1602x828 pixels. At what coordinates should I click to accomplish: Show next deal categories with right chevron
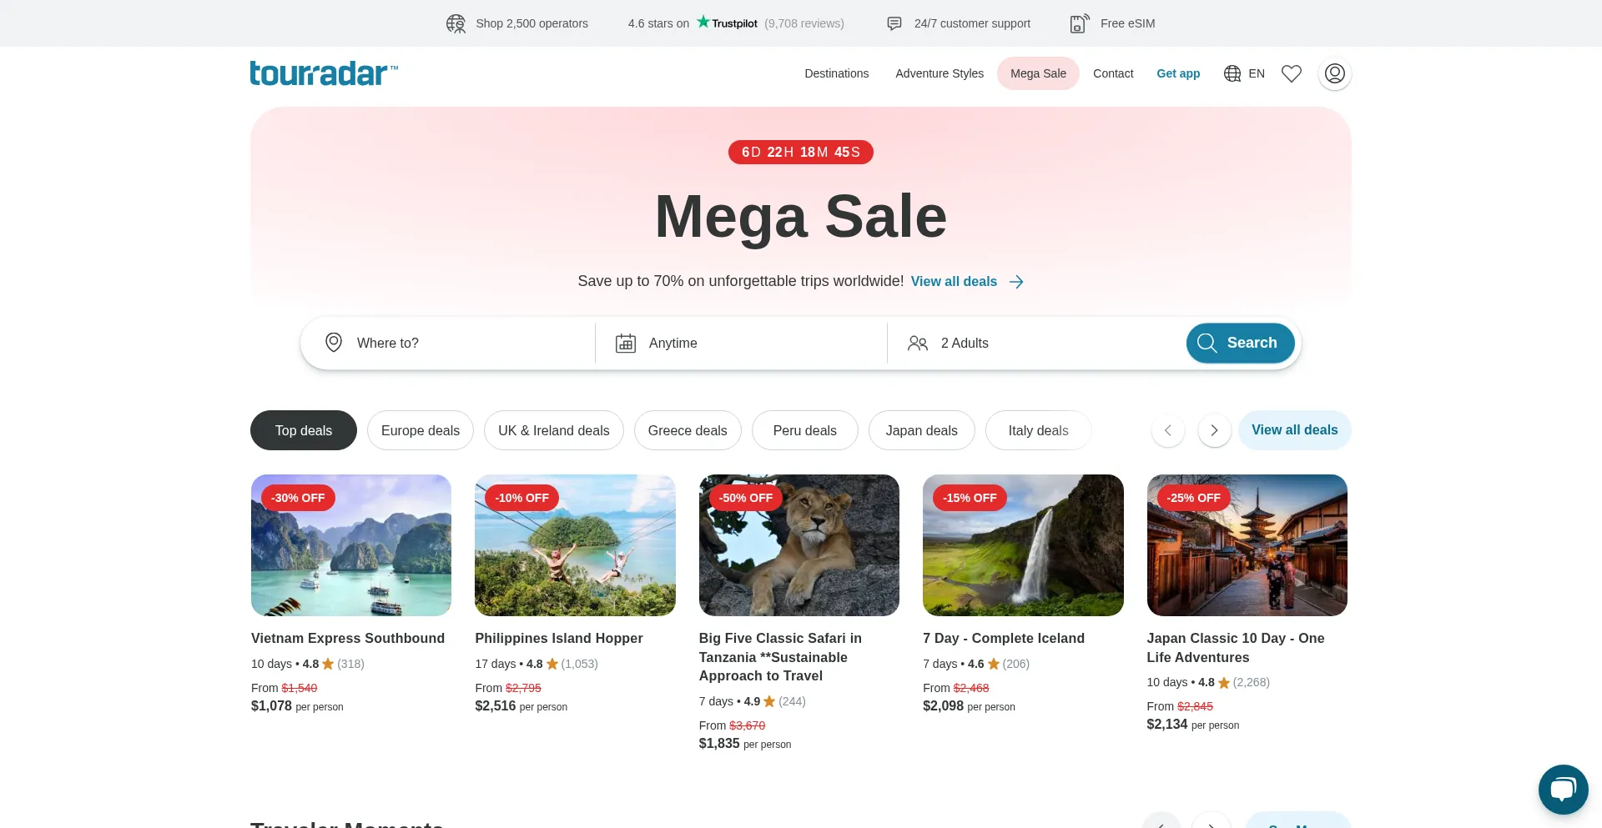coord(1214,430)
